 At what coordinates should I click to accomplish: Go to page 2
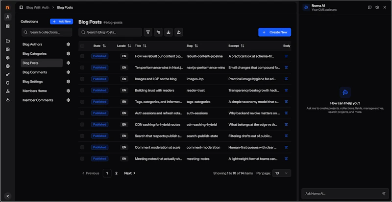point(116,173)
